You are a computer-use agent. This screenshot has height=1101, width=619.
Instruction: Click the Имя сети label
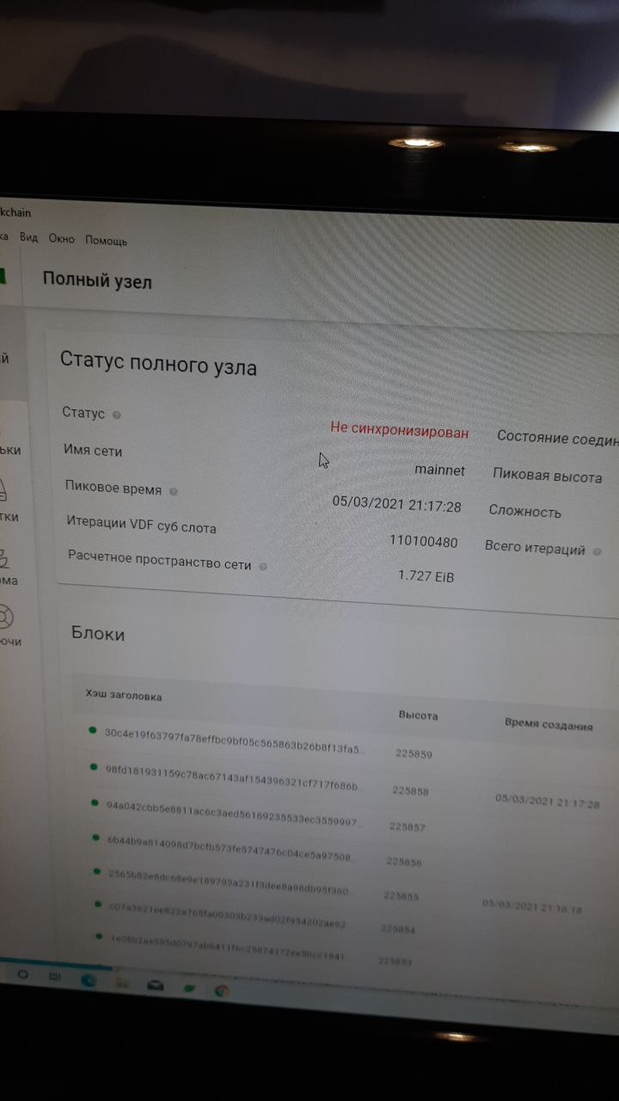click(93, 451)
